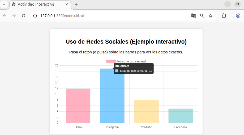Close the 'Actividad Interactiva' tab
The image size is (244, 135).
pyautogui.click(x=67, y=5)
